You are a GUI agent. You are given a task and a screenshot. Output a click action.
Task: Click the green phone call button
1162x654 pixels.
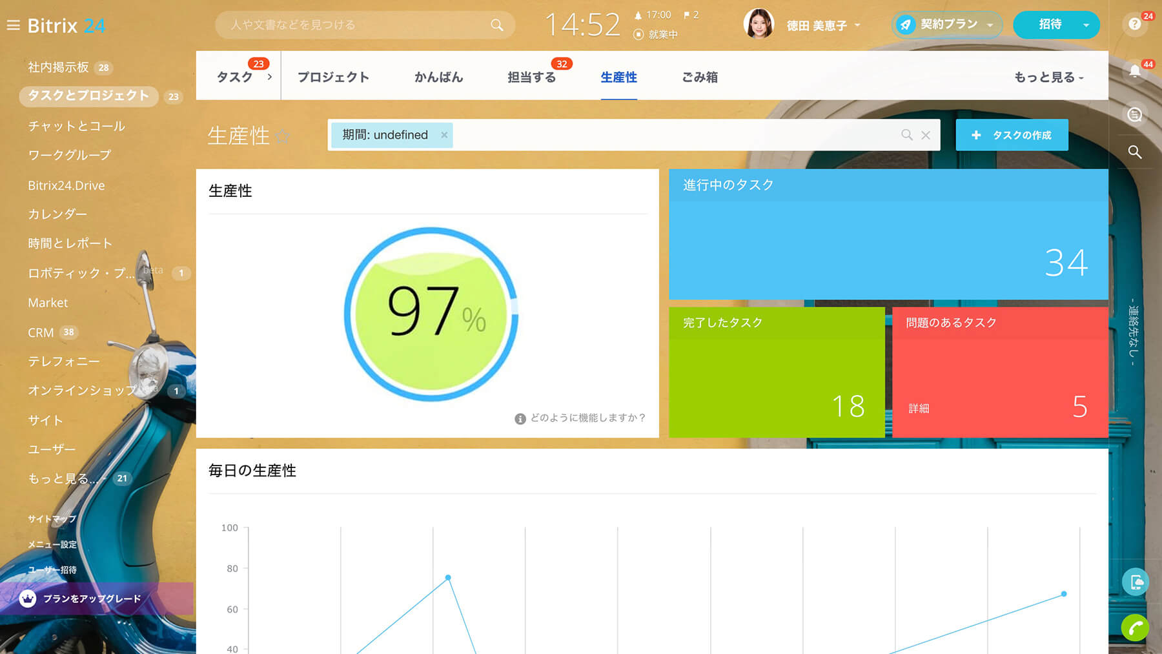[1136, 628]
